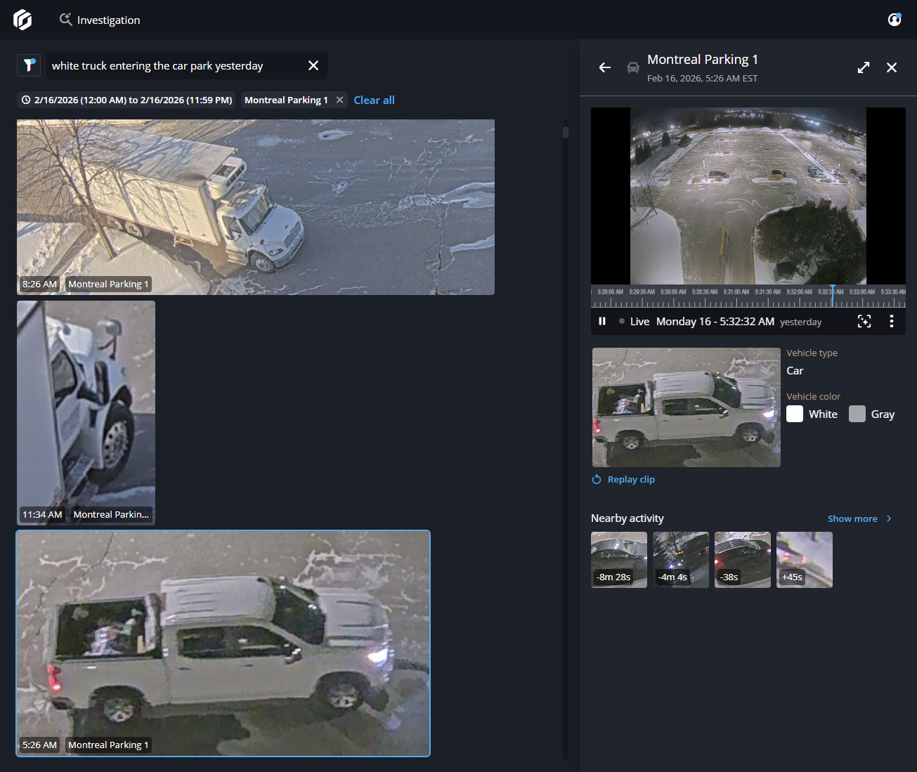
Task: Go back using the left arrow
Action: (x=604, y=67)
